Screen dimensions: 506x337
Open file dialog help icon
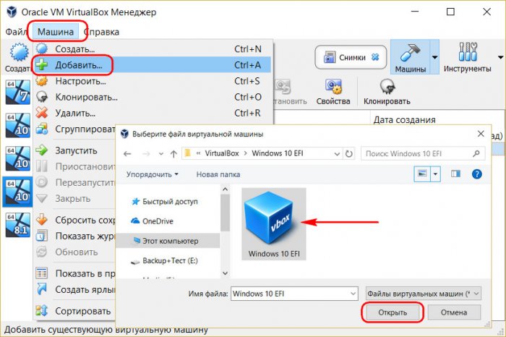tap(476, 174)
